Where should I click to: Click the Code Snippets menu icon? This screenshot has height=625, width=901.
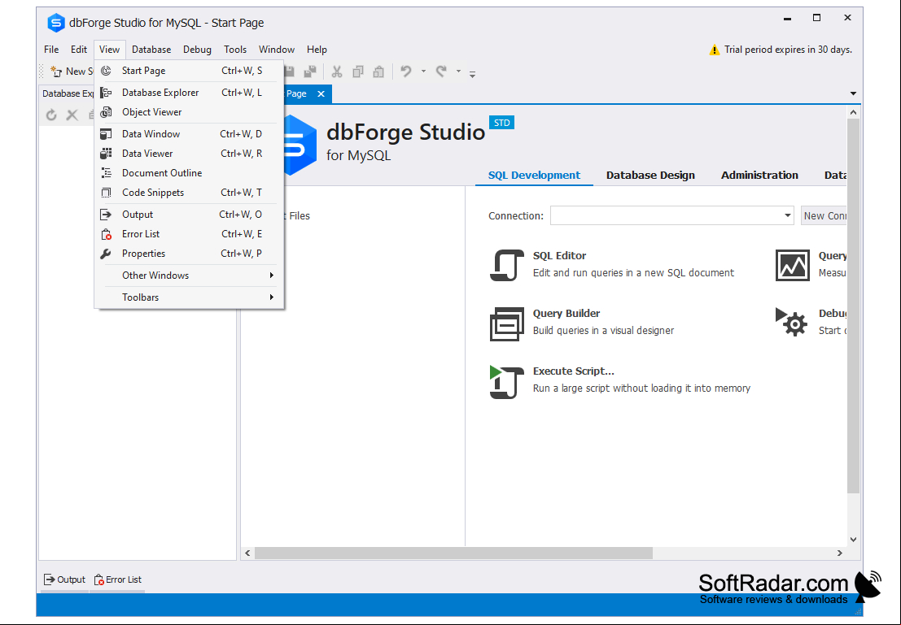[106, 193]
